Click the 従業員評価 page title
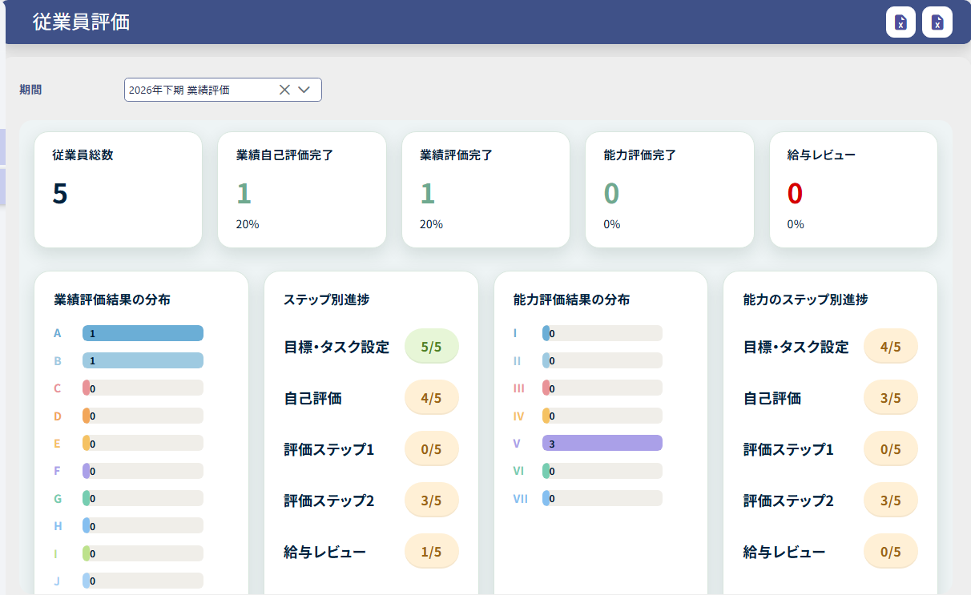 click(81, 22)
